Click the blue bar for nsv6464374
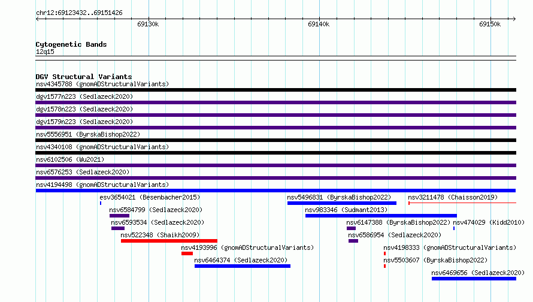This screenshot has height=302, width=533. (243, 266)
